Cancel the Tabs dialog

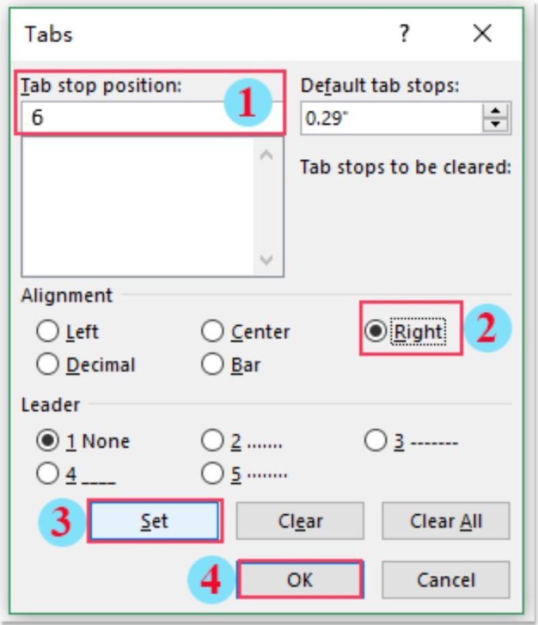point(447,579)
